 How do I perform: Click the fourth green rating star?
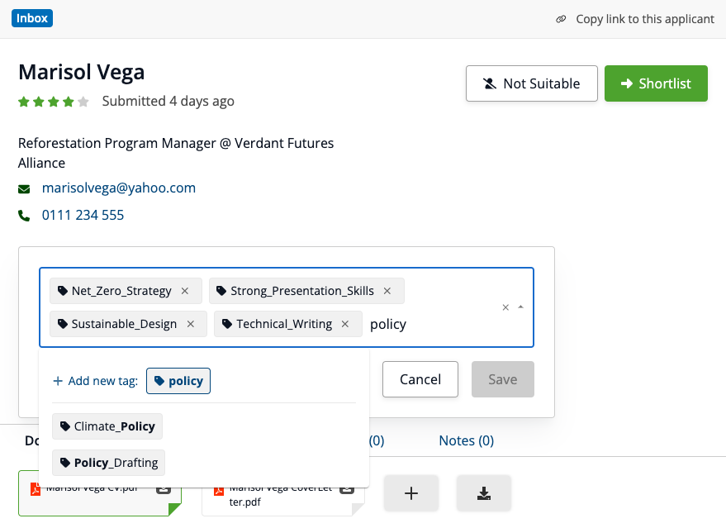click(69, 102)
